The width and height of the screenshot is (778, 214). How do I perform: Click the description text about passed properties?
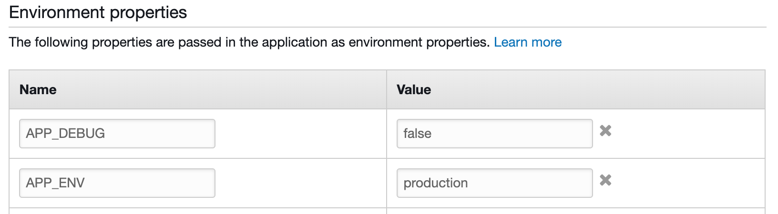[191, 42]
